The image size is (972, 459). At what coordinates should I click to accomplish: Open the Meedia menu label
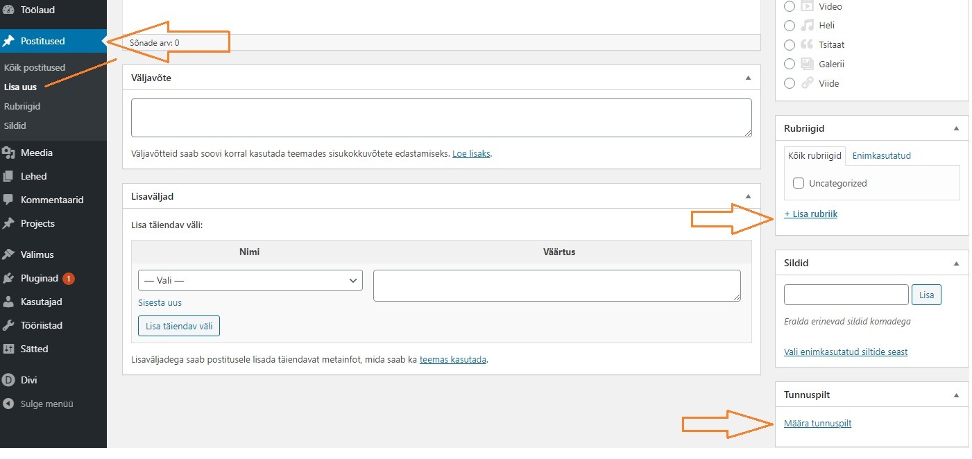coord(37,153)
